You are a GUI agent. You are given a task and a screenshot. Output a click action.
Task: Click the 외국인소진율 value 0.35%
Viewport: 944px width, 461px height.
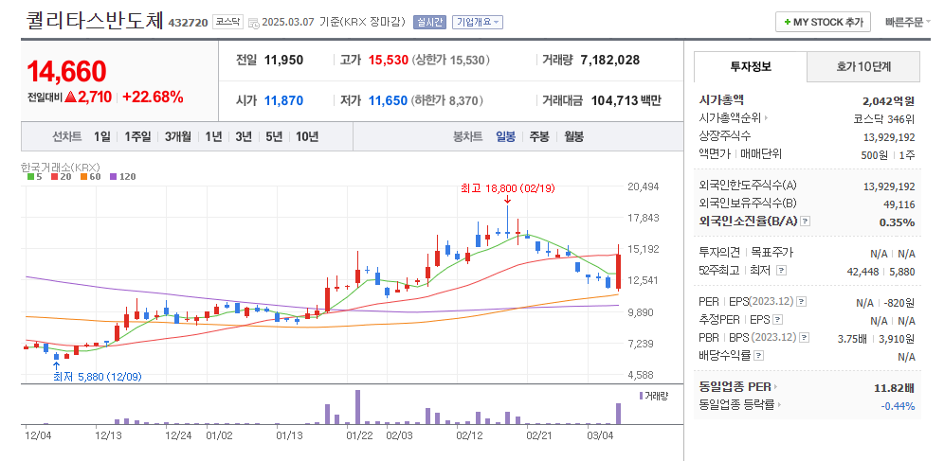click(897, 222)
